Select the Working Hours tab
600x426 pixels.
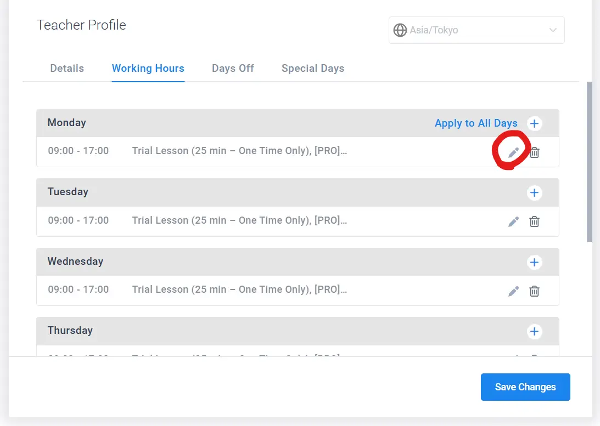148,69
